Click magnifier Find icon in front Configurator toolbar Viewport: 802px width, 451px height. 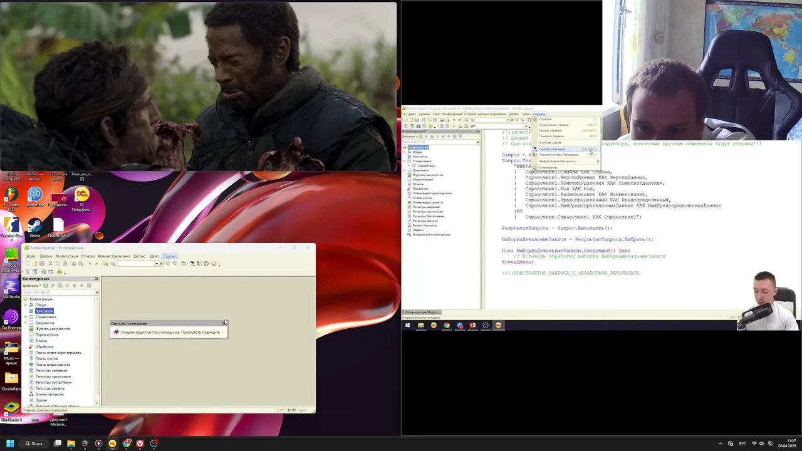pyautogui.click(x=113, y=264)
